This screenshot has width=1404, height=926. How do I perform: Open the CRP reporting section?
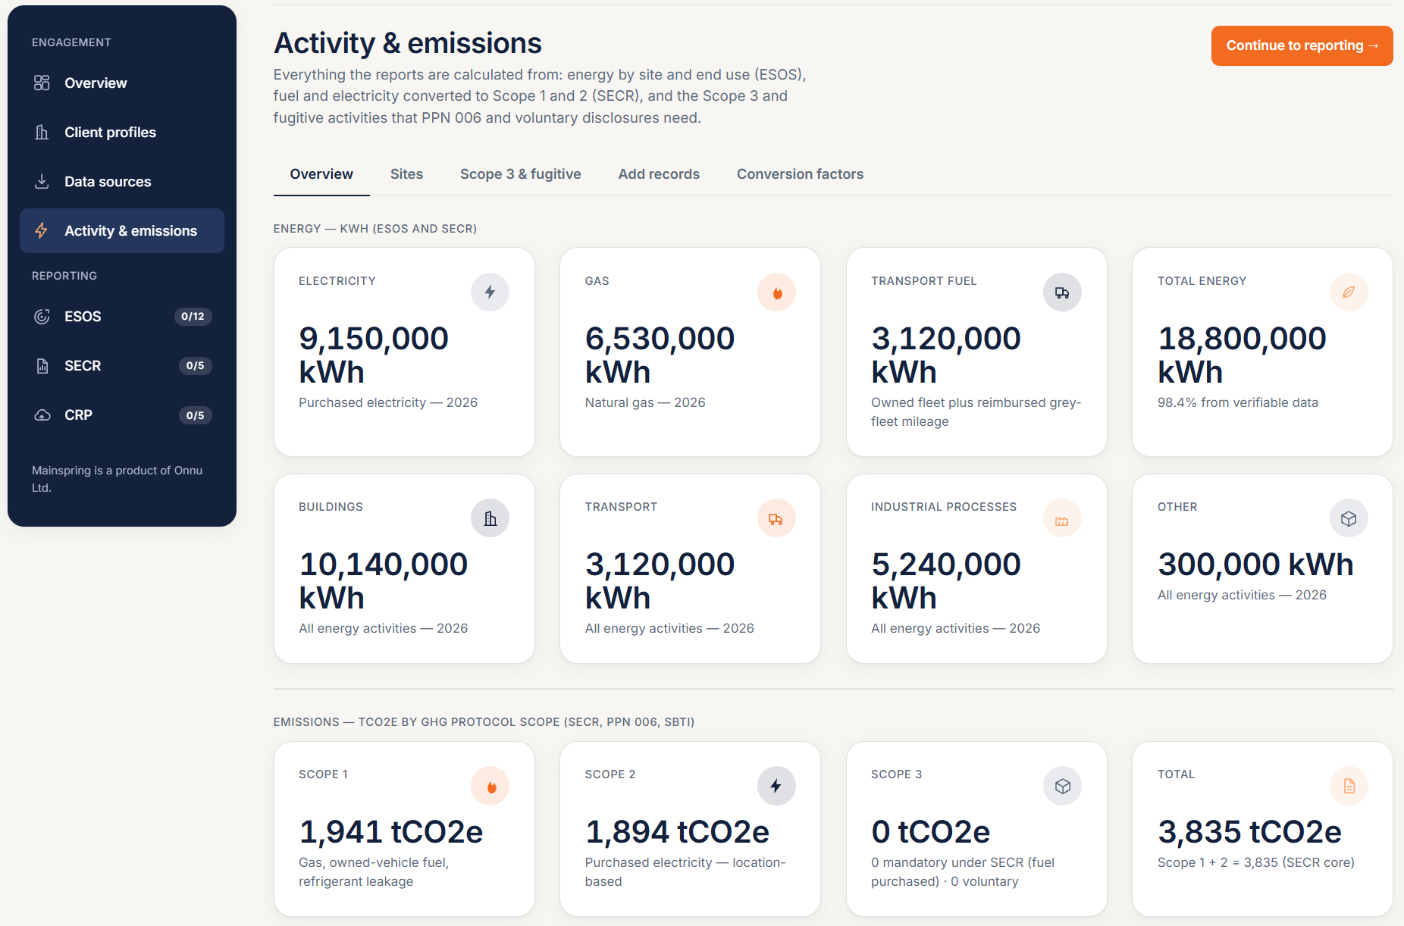[x=122, y=415]
